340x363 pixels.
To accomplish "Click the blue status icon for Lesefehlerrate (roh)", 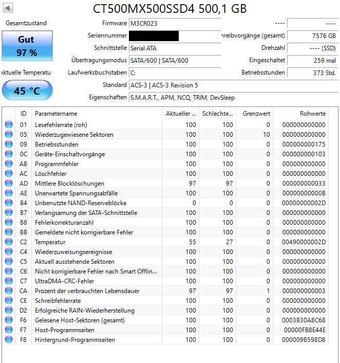I will click(9, 124).
